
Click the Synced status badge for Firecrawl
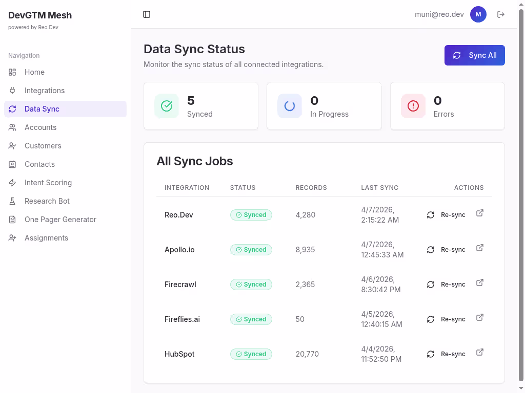tap(251, 284)
